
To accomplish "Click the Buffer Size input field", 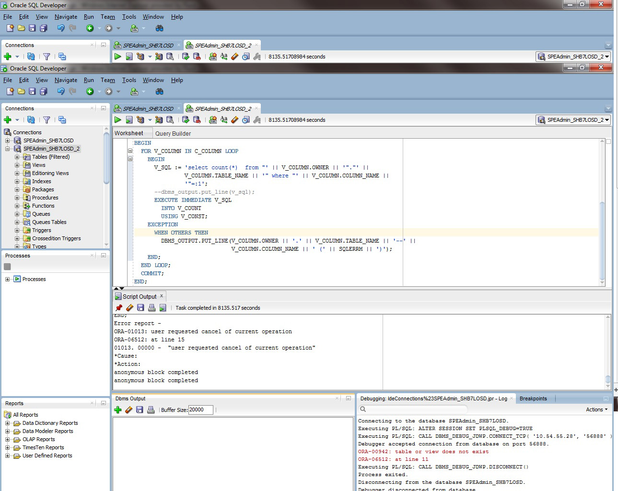I will (200, 410).
